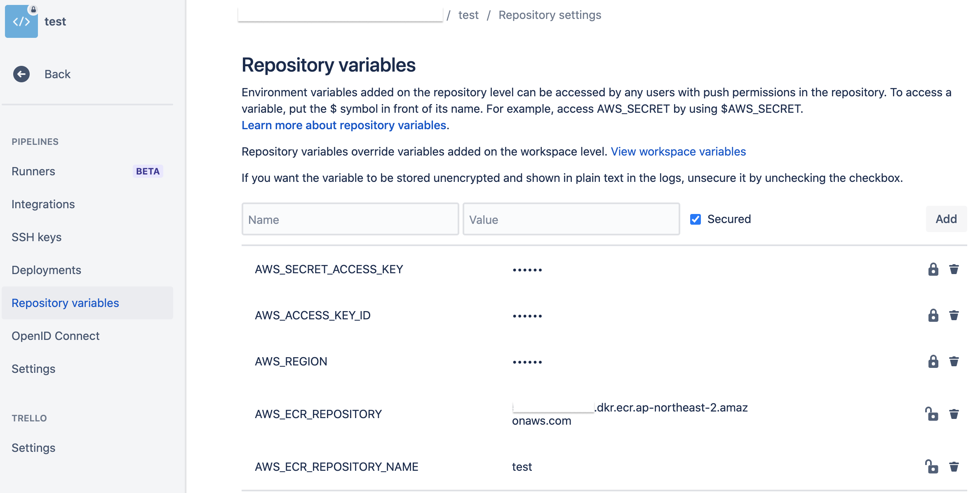Uncheck the Secured checkbox
Screen dimensions: 973x493
tap(696, 219)
